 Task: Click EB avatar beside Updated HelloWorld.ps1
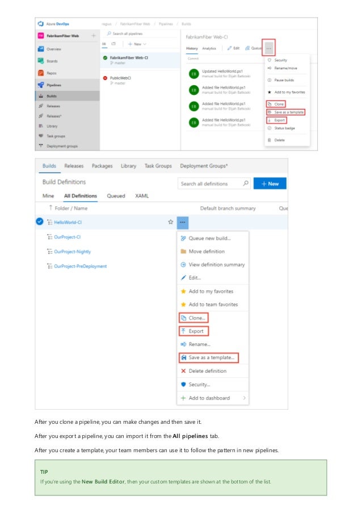[193, 74]
